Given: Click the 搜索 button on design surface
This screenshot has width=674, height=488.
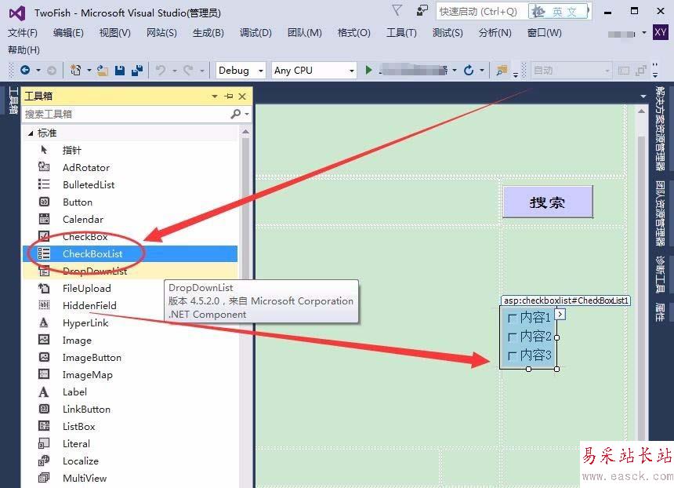Looking at the screenshot, I should pyautogui.click(x=548, y=202).
